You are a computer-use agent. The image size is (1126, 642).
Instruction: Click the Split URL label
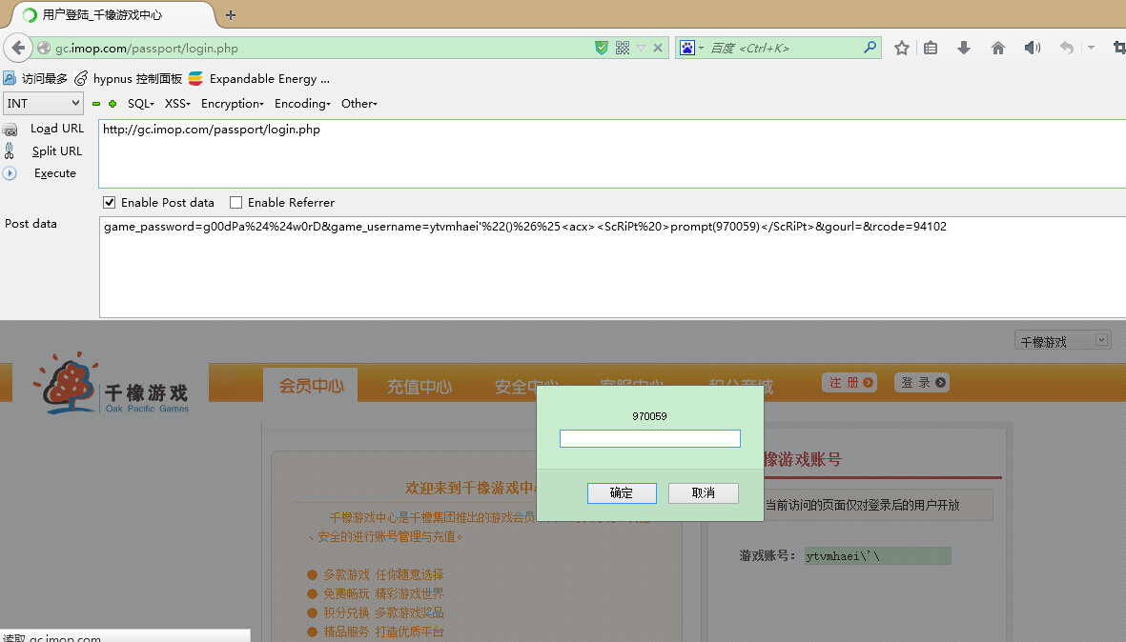pos(57,151)
